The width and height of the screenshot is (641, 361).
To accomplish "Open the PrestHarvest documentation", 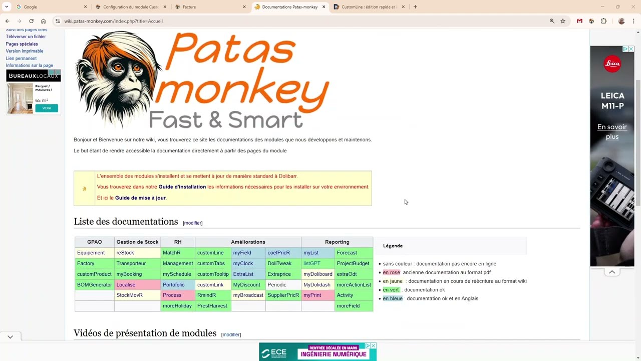I will coord(212,306).
